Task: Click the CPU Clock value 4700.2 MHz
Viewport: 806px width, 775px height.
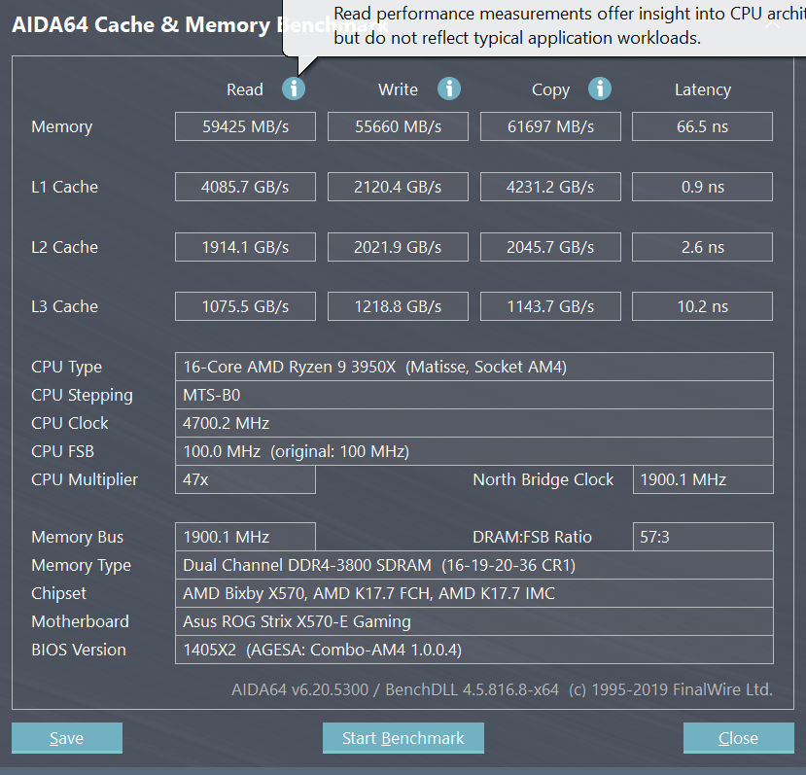Action: click(473, 423)
